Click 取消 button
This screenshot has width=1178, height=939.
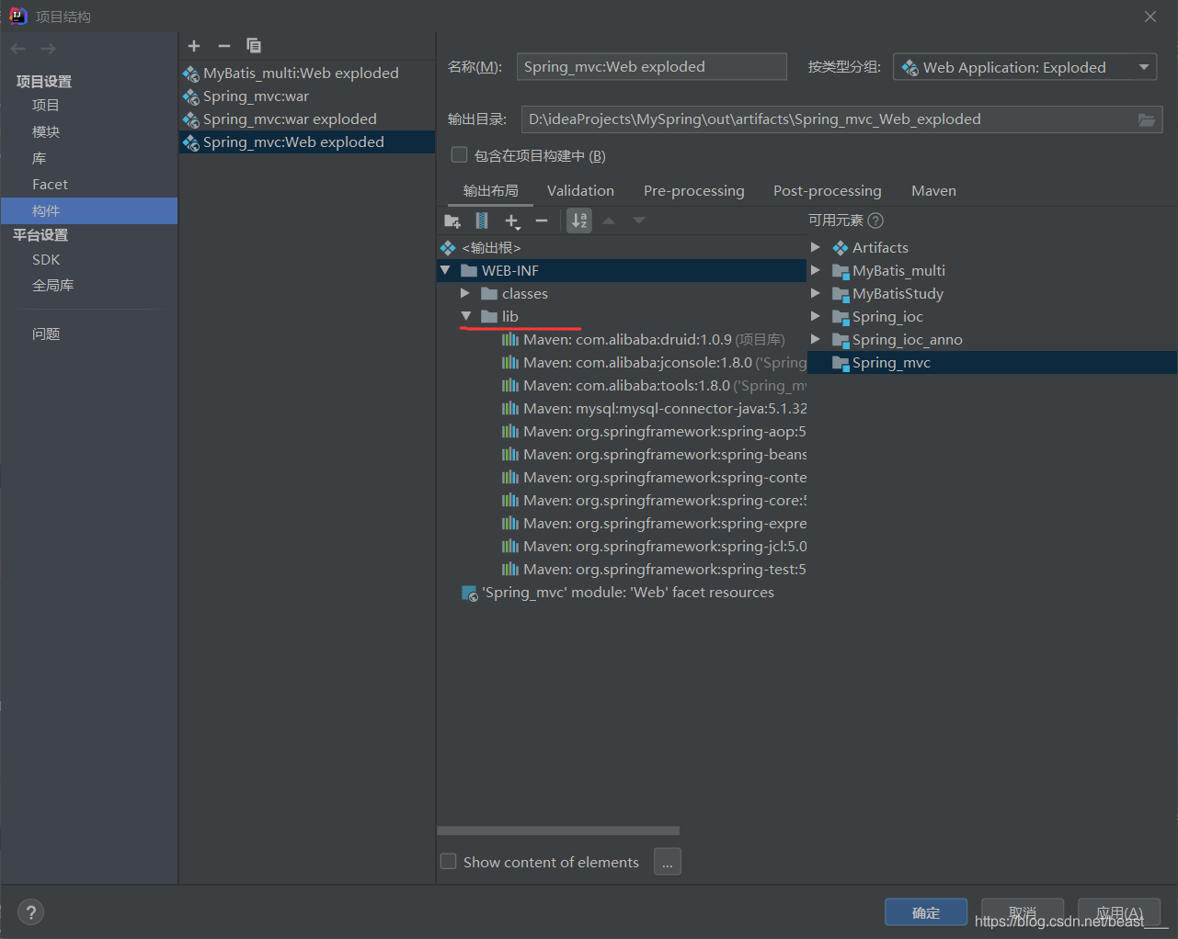[x=1023, y=912]
